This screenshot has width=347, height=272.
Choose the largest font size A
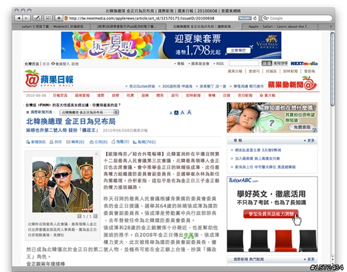tap(189, 112)
